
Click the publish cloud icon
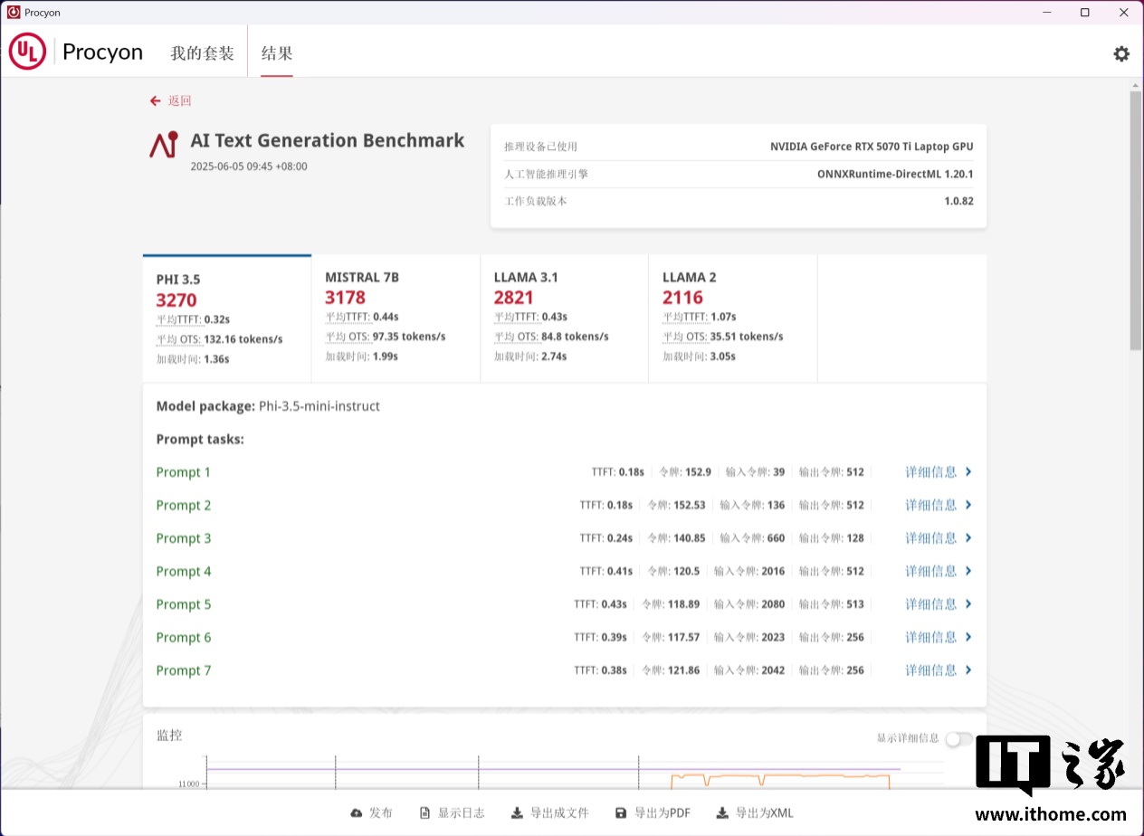click(357, 813)
